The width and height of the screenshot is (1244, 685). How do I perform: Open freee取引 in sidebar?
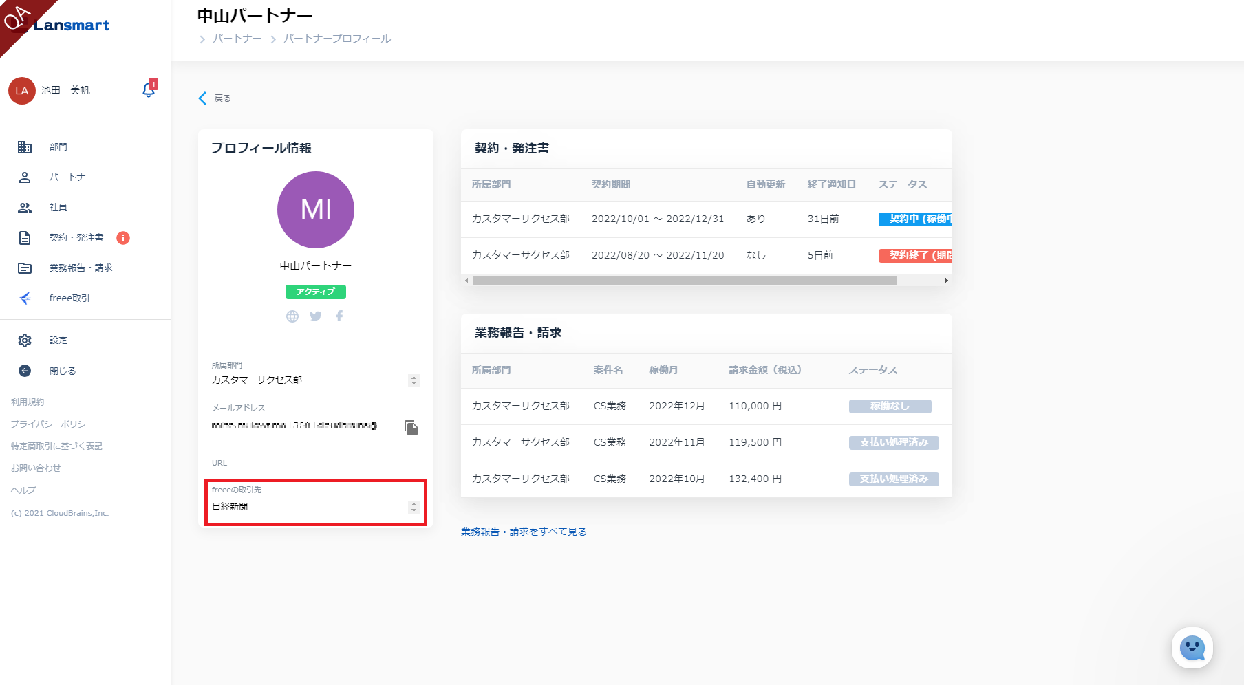(x=69, y=298)
